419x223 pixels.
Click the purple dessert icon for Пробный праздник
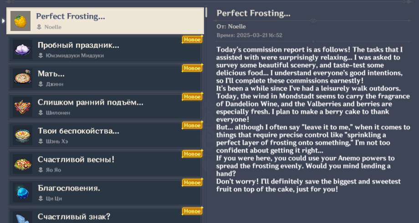pos(23,50)
